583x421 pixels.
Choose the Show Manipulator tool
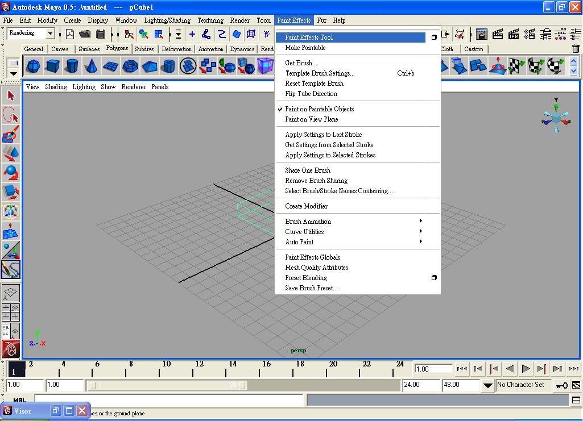click(11, 250)
